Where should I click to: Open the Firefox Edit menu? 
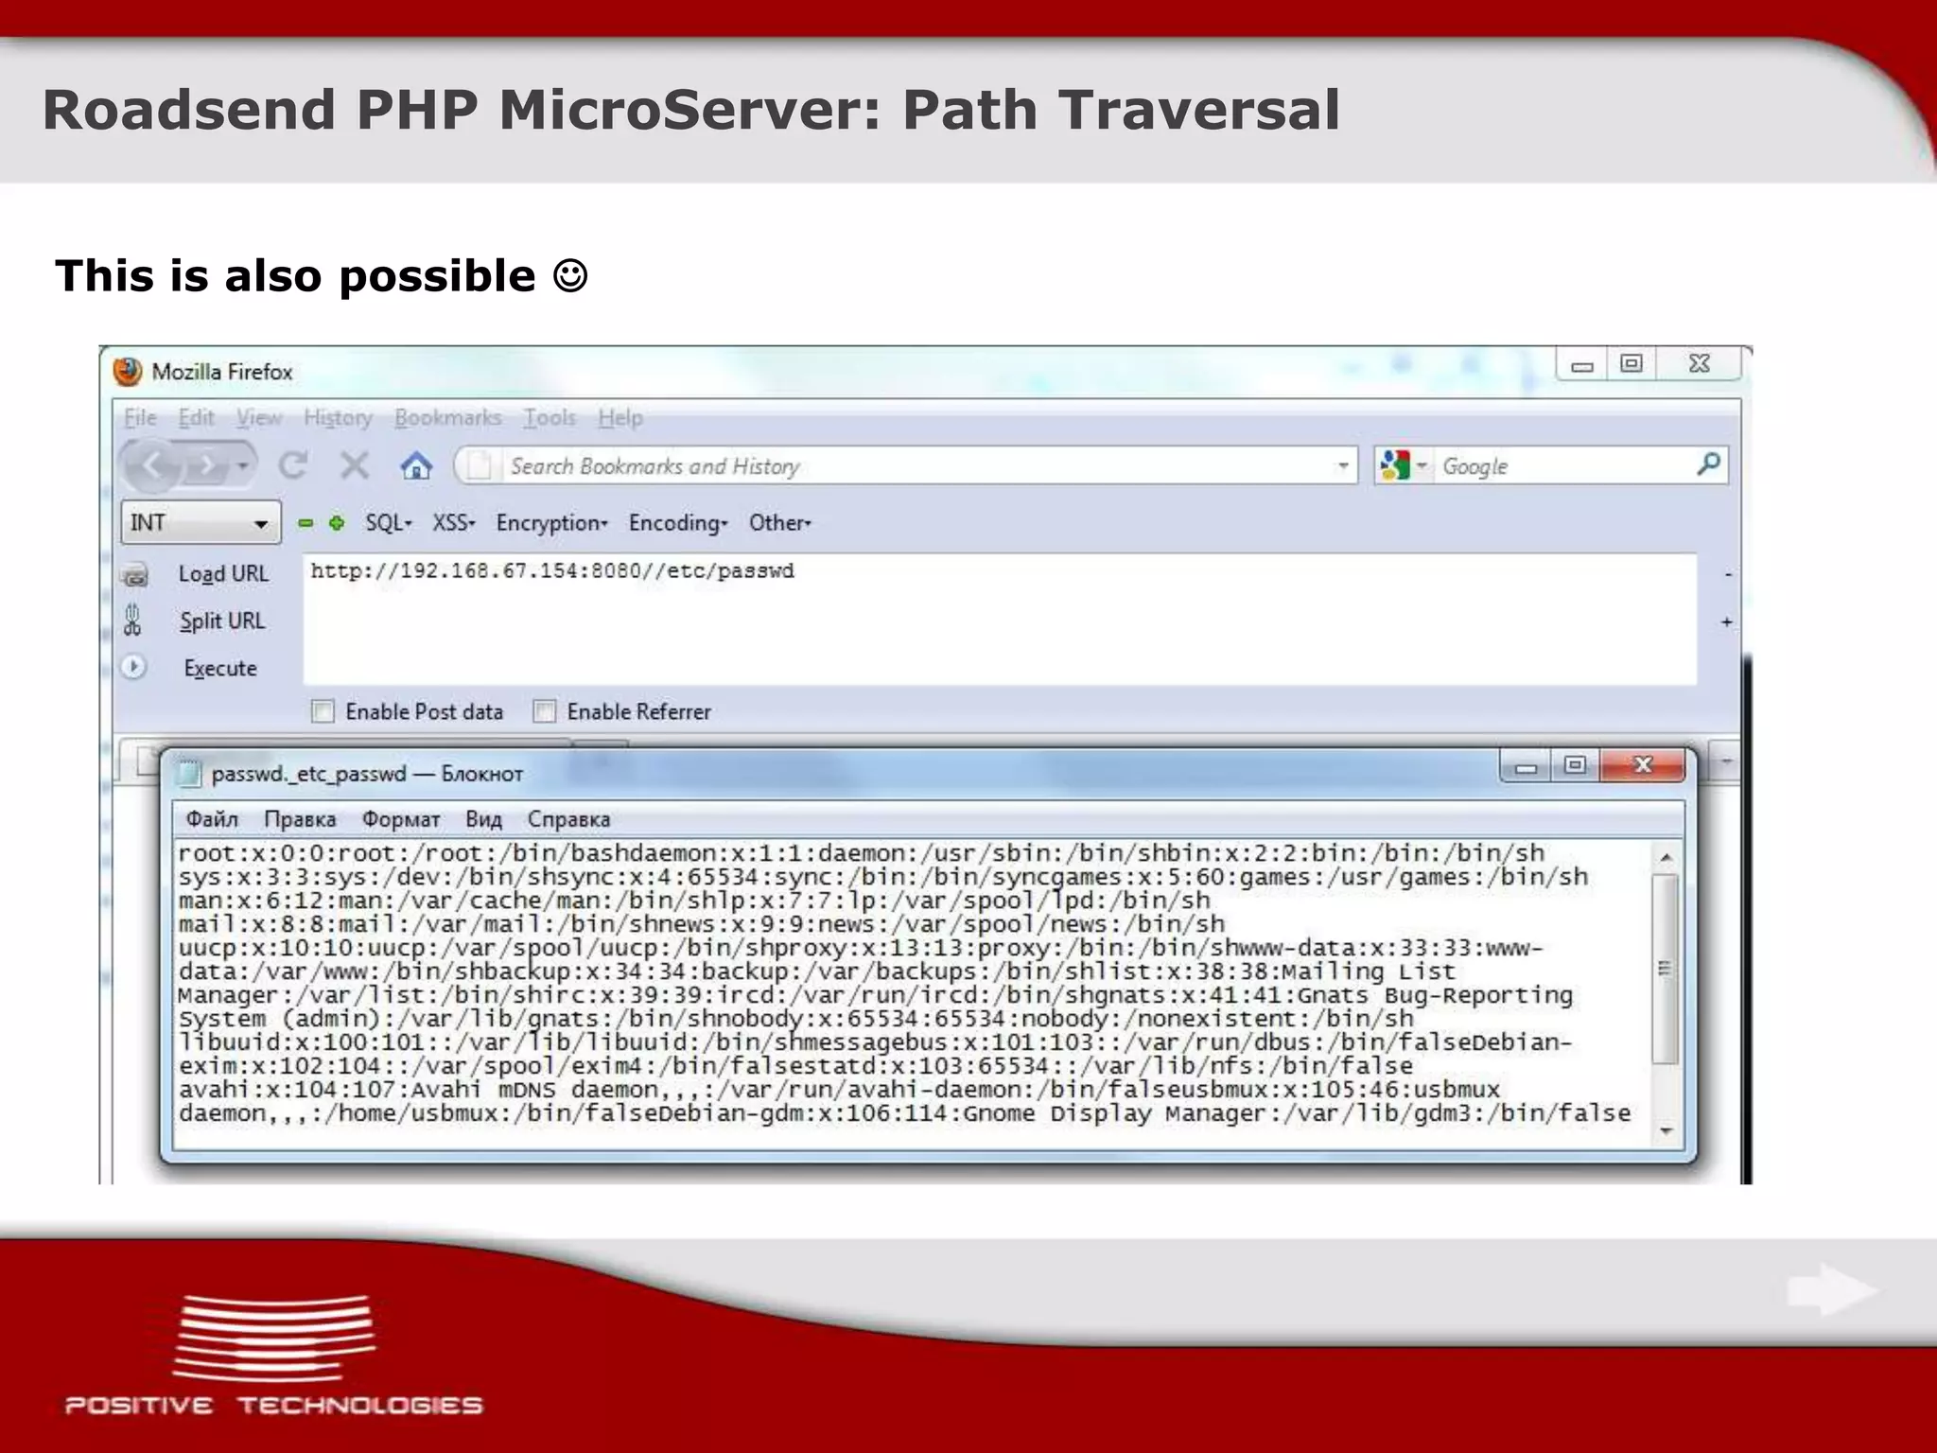tap(197, 417)
